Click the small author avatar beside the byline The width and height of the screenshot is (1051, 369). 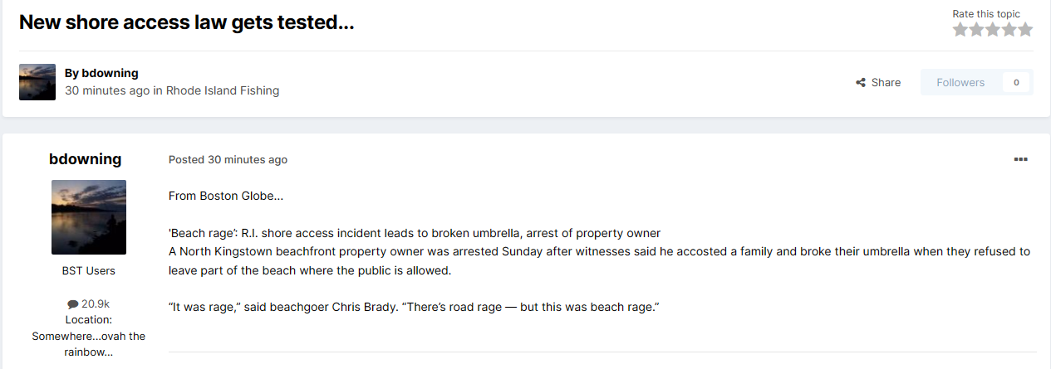point(37,82)
